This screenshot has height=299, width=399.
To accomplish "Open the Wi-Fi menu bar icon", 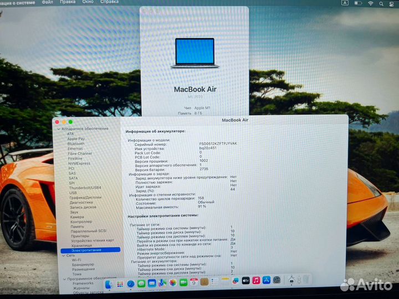I will click(x=371, y=3).
